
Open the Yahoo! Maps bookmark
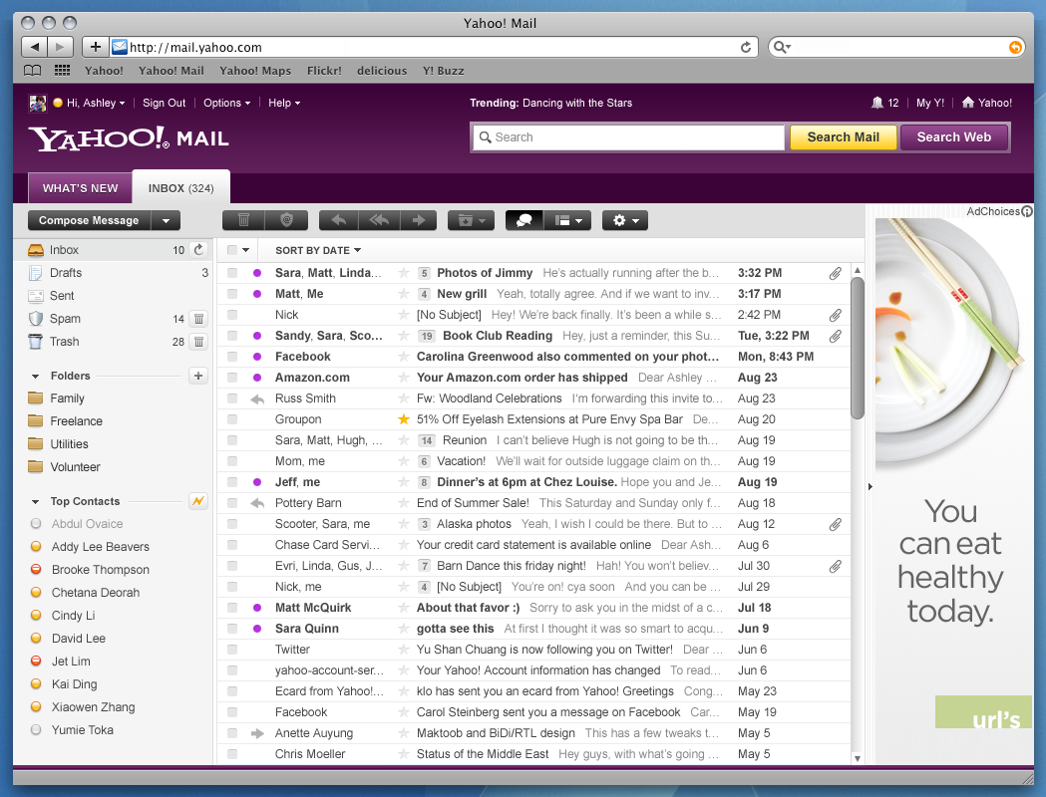click(255, 71)
